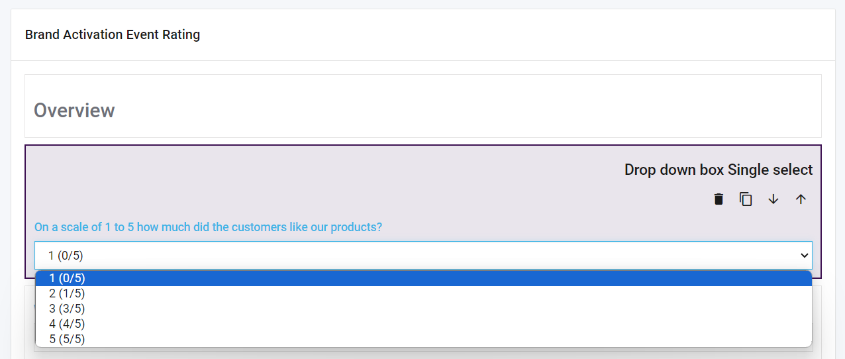Click gray page background above the form
845x359 pixels.
[422, 4]
